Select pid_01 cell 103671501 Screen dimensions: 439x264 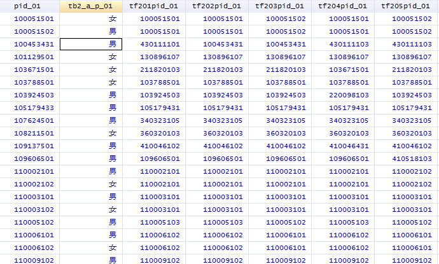pyautogui.click(x=30, y=70)
